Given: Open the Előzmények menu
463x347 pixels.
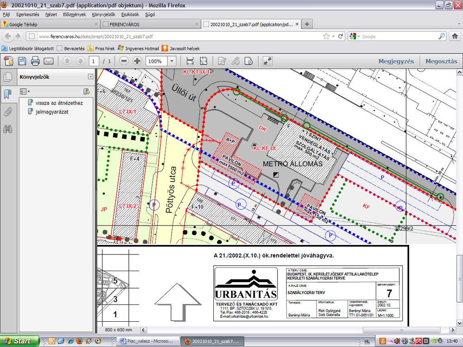Looking at the screenshot, I should (x=75, y=14).
